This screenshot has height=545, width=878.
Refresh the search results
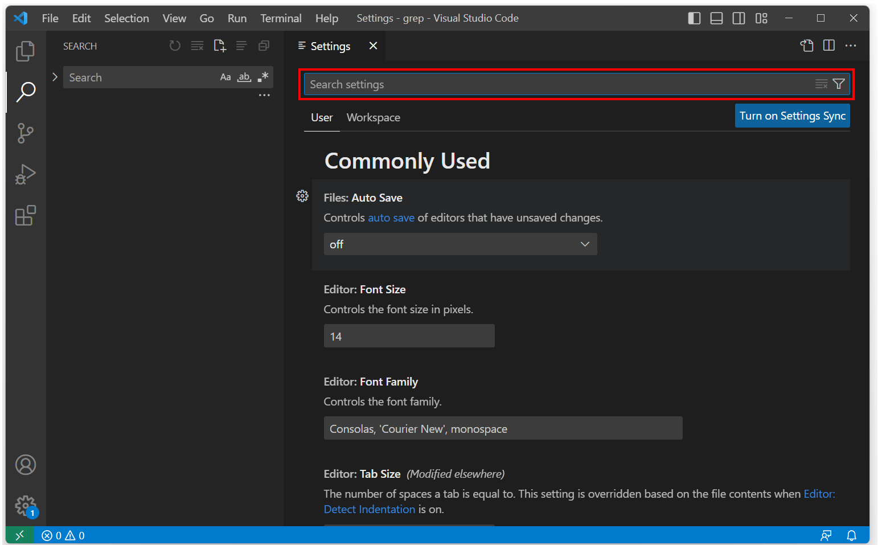175,46
